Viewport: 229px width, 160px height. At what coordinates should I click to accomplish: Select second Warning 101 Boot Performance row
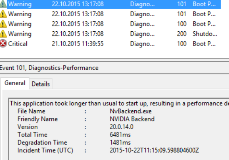pos(110,14)
